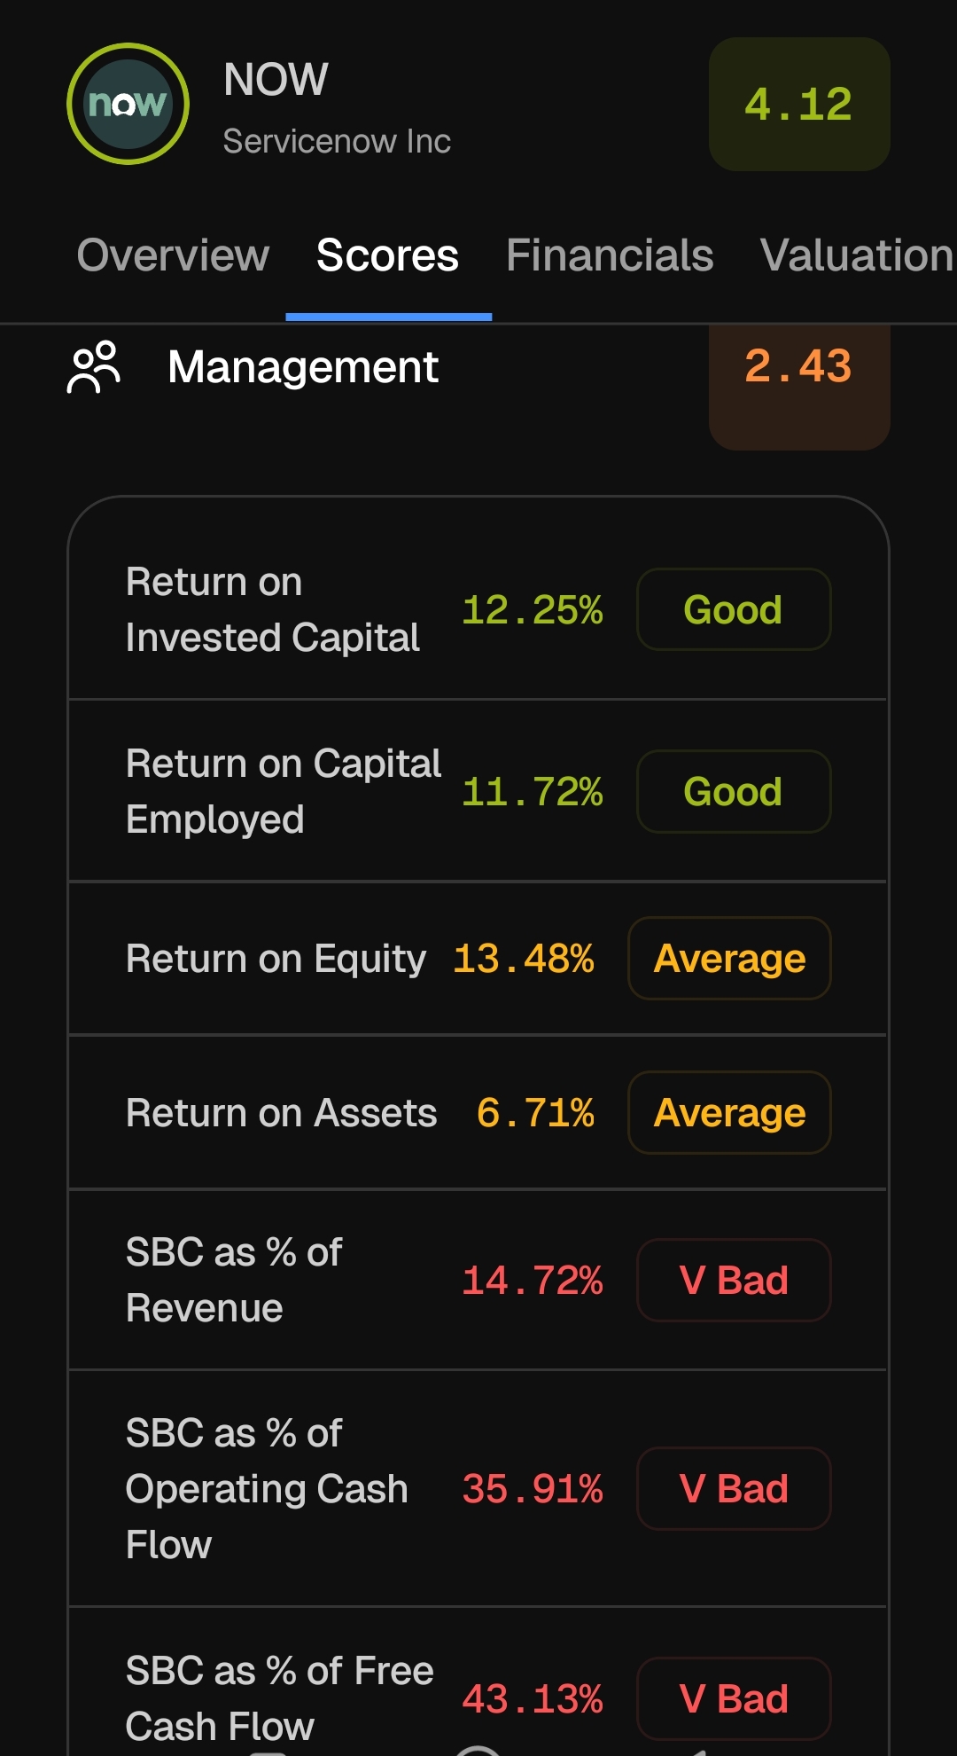Tap V Bad badge for SBC of Operating Cash Flow
Viewport: 957px width, 1756px height.
(x=734, y=1488)
